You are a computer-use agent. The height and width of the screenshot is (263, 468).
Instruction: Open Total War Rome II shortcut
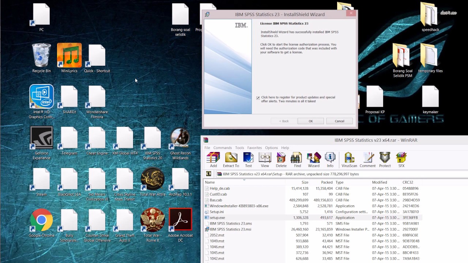[x=152, y=225]
